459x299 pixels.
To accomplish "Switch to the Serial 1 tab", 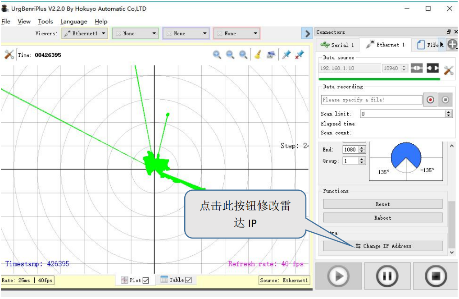I will [337, 45].
